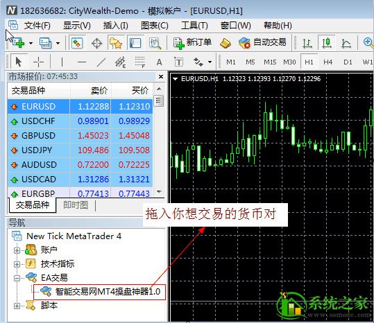Viewport: 374px width, 323px height.
Task: Select the text label tool (A)
Action: [160, 62]
